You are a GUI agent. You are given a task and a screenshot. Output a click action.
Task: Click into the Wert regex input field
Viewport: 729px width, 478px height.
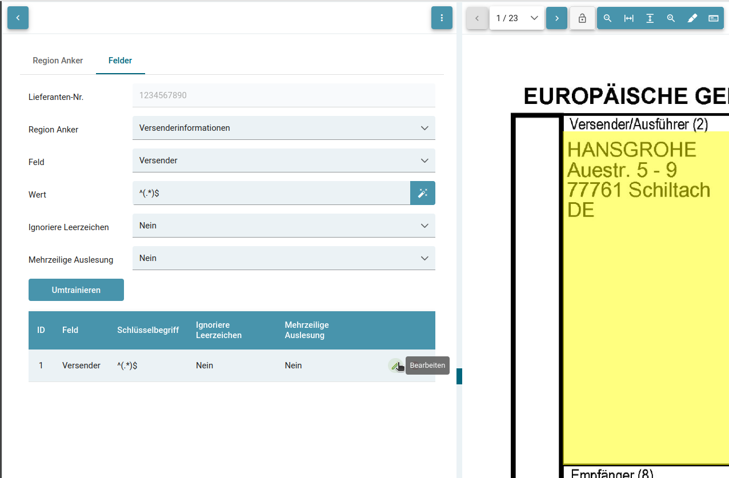tap(271, 193)
